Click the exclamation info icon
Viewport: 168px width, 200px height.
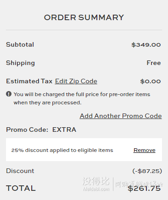click(x=9, y=94)
